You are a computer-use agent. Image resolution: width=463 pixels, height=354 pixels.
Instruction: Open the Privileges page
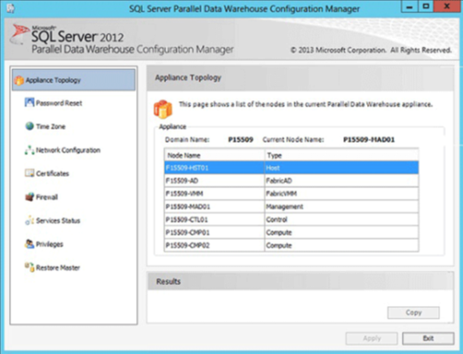(x=50, y=244)
